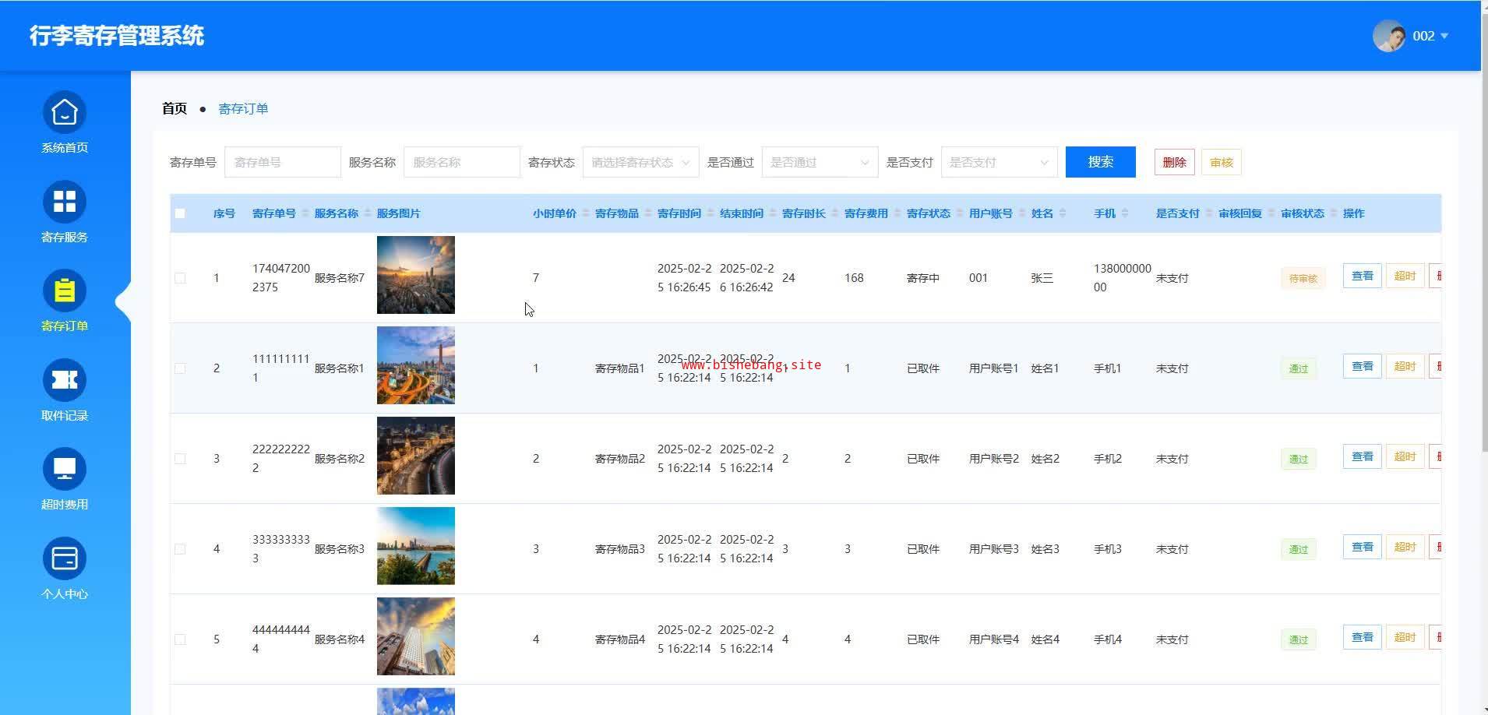Click the red 删除 button
The width and height of the screenshot is (1488, 715).
1174,162
